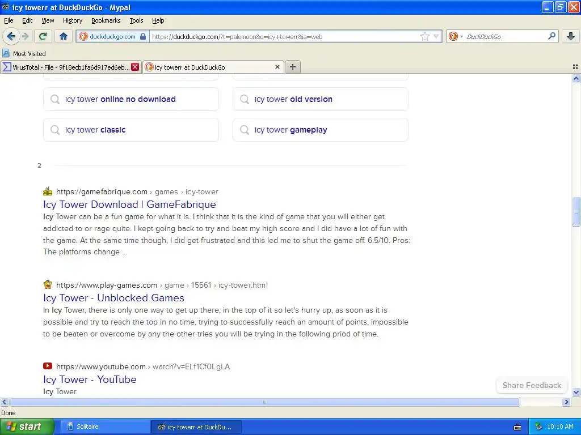This screenshot has height=435, width=581.
Task: Open Icy Tower Download GameFabrique result
Action: click(x=129, y=204)
